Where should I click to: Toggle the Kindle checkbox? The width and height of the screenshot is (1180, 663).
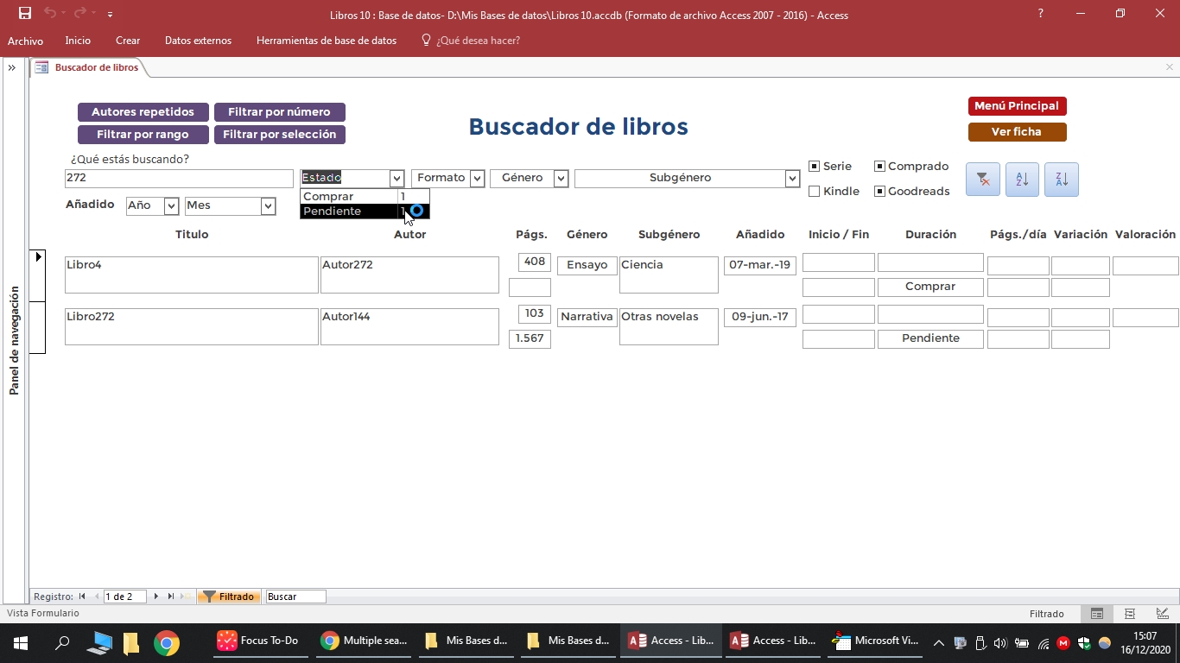click(x=814, y=192)
